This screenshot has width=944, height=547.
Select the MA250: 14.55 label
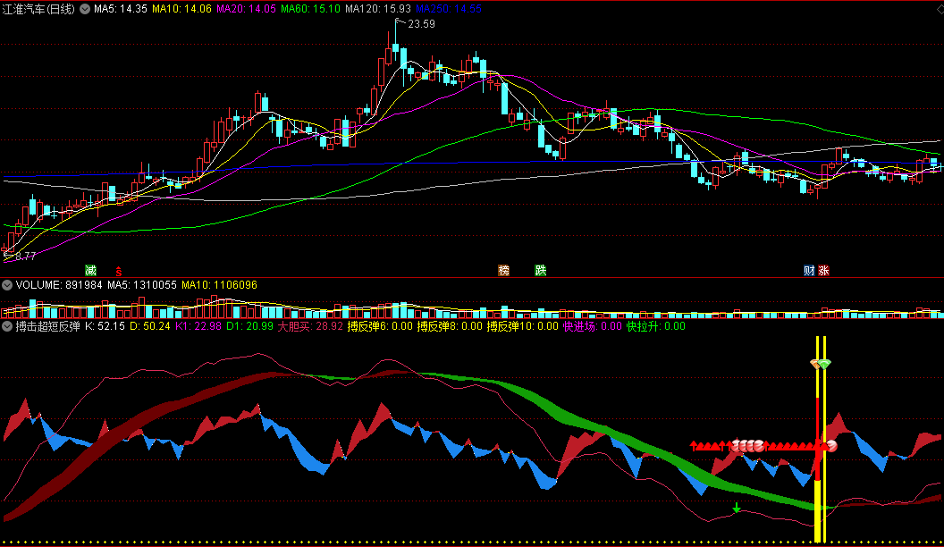[x=449, y=9]
